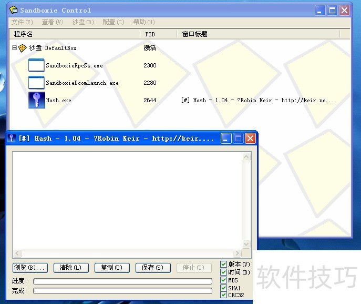The width and height of the screenshot is (361, 304).
Task: Click the 浏览(B)... browse button
Action: click(30, 268)
